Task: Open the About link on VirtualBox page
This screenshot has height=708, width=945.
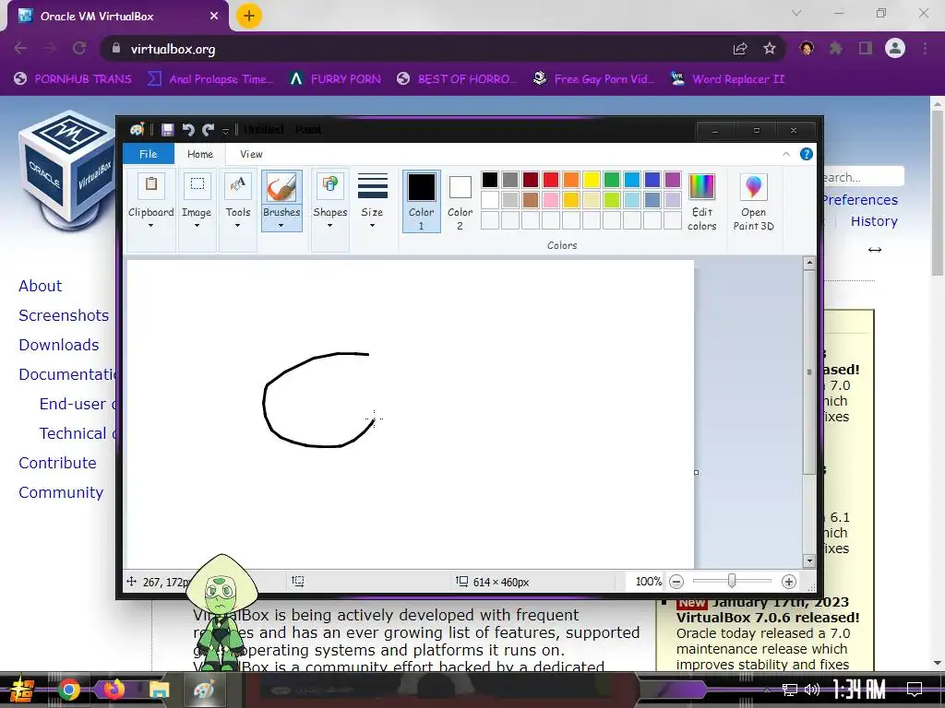Action: (x=40, y=286)
